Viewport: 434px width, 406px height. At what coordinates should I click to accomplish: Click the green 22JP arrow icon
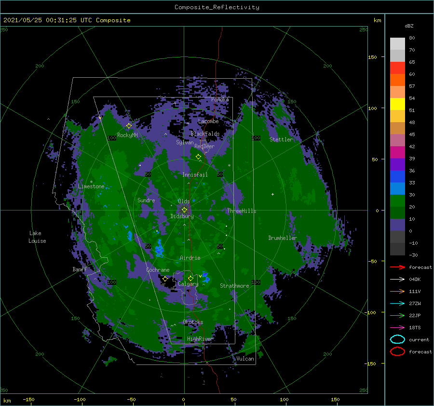397,315
